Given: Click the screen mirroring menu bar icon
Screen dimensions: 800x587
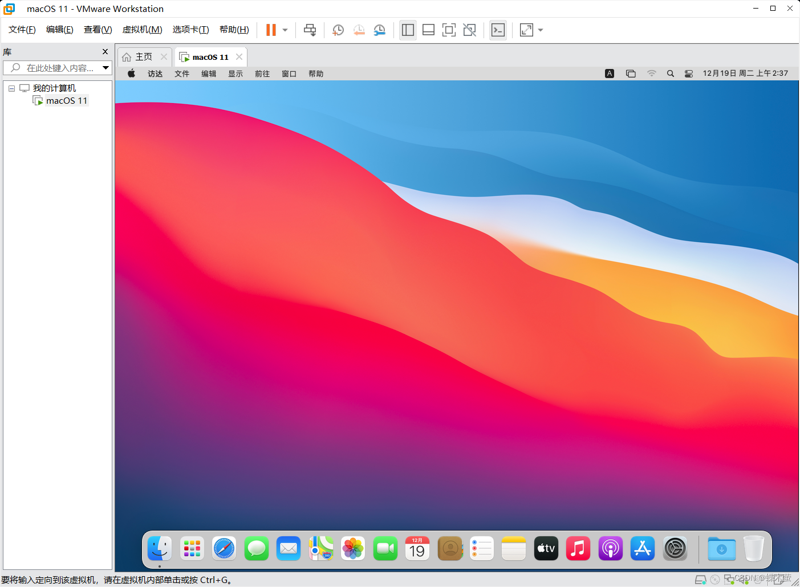Looking at the screenshot, I should point(631,74).
